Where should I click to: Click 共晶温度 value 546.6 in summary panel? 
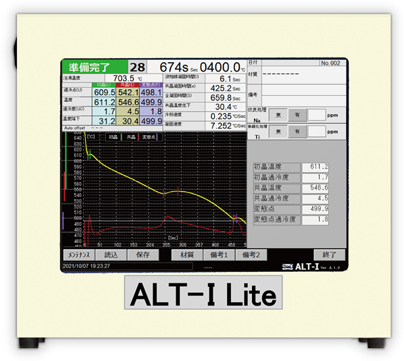coord(315,188)
